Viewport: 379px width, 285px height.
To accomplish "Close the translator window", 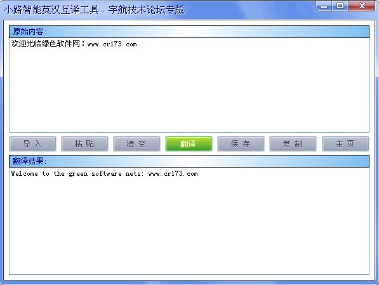I will point(362,6).
